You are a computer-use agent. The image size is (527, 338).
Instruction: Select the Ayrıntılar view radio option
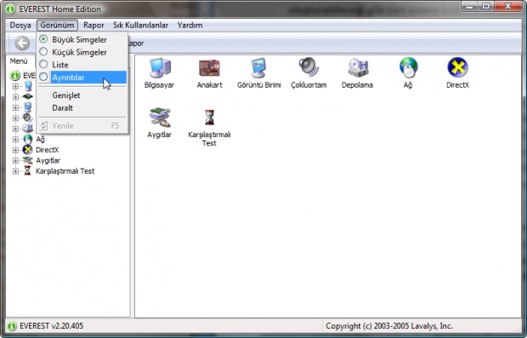(43, 77)
